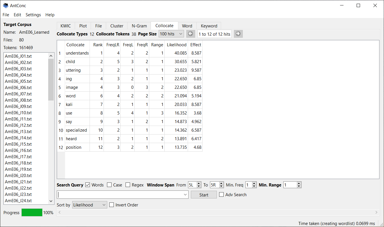The width and height of the screenshot is (384, 227).
Task: Click the horizontal scrollbar right arrow
Action: 377,212
